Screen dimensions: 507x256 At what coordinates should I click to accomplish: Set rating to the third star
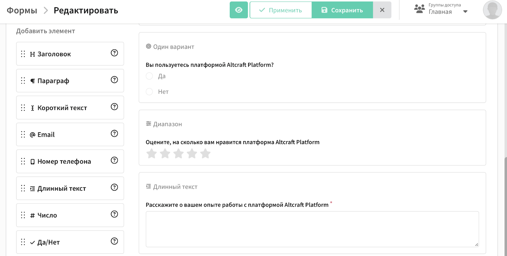pos(178,154)
